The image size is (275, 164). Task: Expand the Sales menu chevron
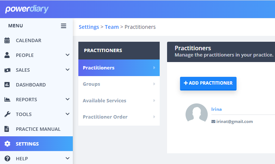tap(68, 69)
